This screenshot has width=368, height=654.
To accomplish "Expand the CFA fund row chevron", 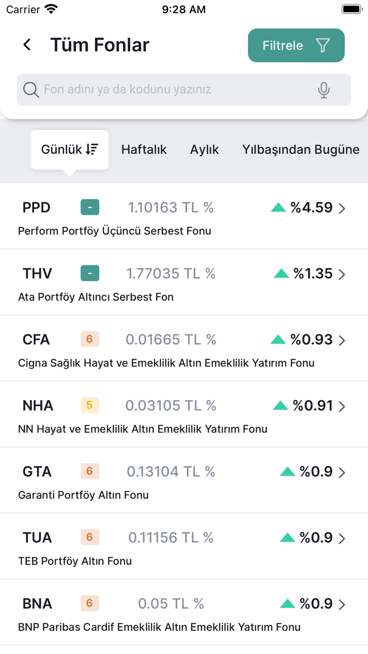I will coord(343,340).
